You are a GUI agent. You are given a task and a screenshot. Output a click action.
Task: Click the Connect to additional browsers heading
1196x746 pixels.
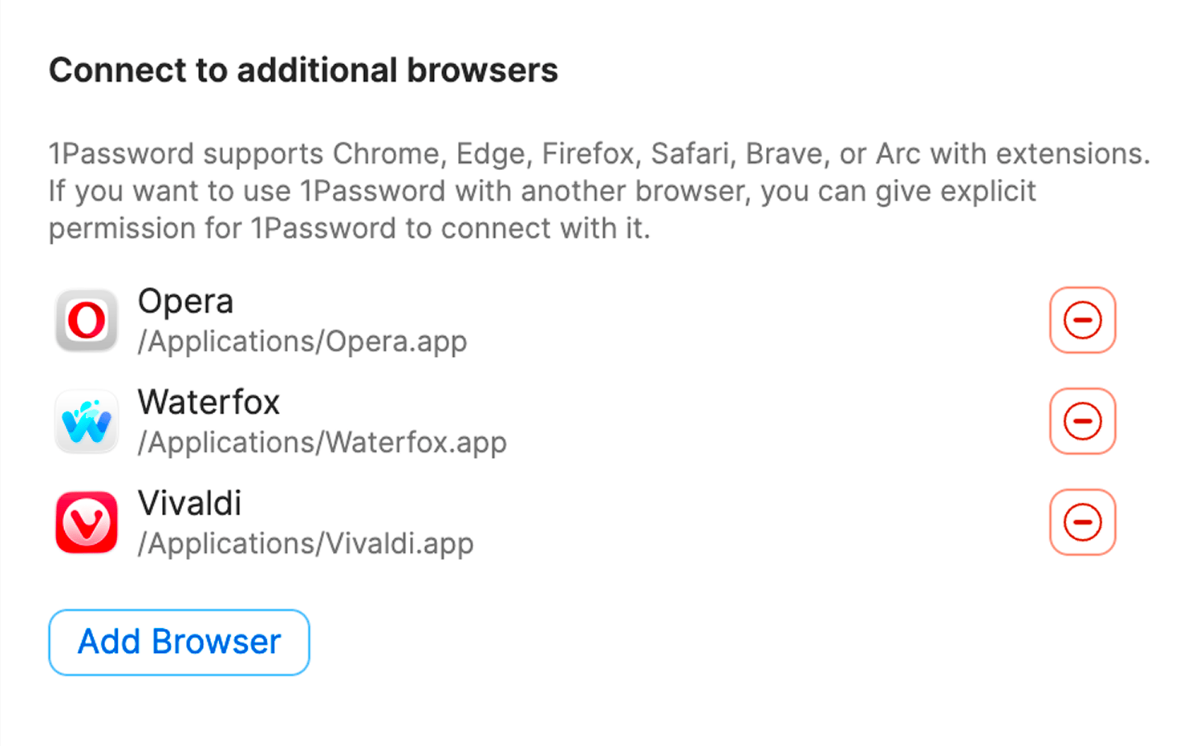tap(303, 71)
